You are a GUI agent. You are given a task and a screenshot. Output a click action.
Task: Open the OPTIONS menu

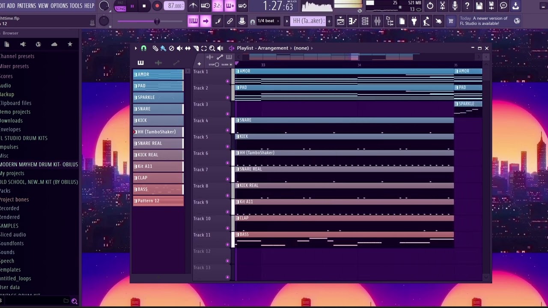59,6
